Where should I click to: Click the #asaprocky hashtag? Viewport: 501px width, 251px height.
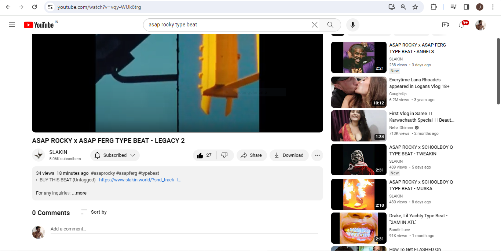pyautogui.click(x=103, y=173)
